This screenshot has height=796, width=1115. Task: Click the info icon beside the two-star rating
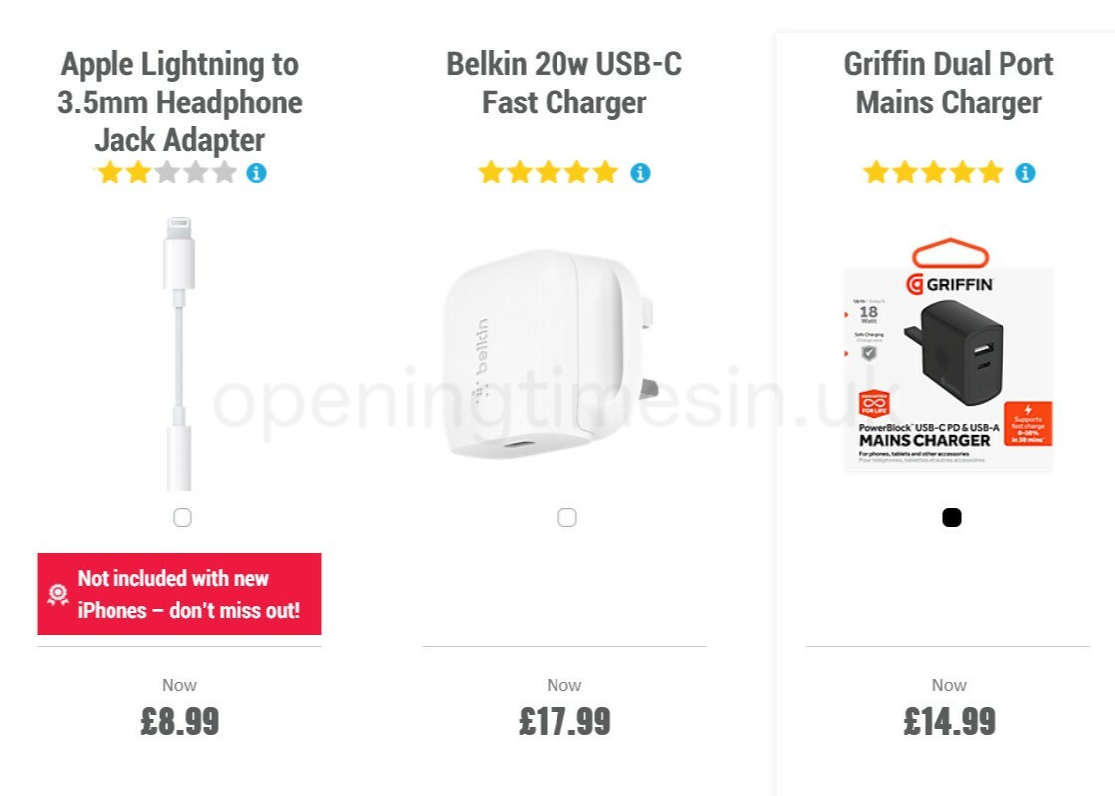click(x=257, y=173)
